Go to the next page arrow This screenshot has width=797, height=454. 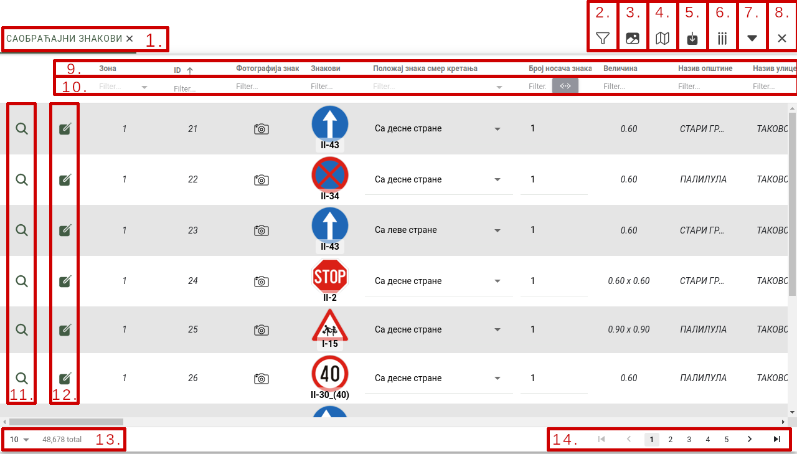click(749, 439)
